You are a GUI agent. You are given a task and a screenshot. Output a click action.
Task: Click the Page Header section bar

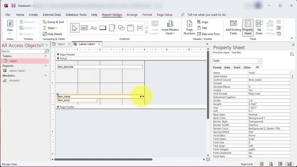coord(131,54)
